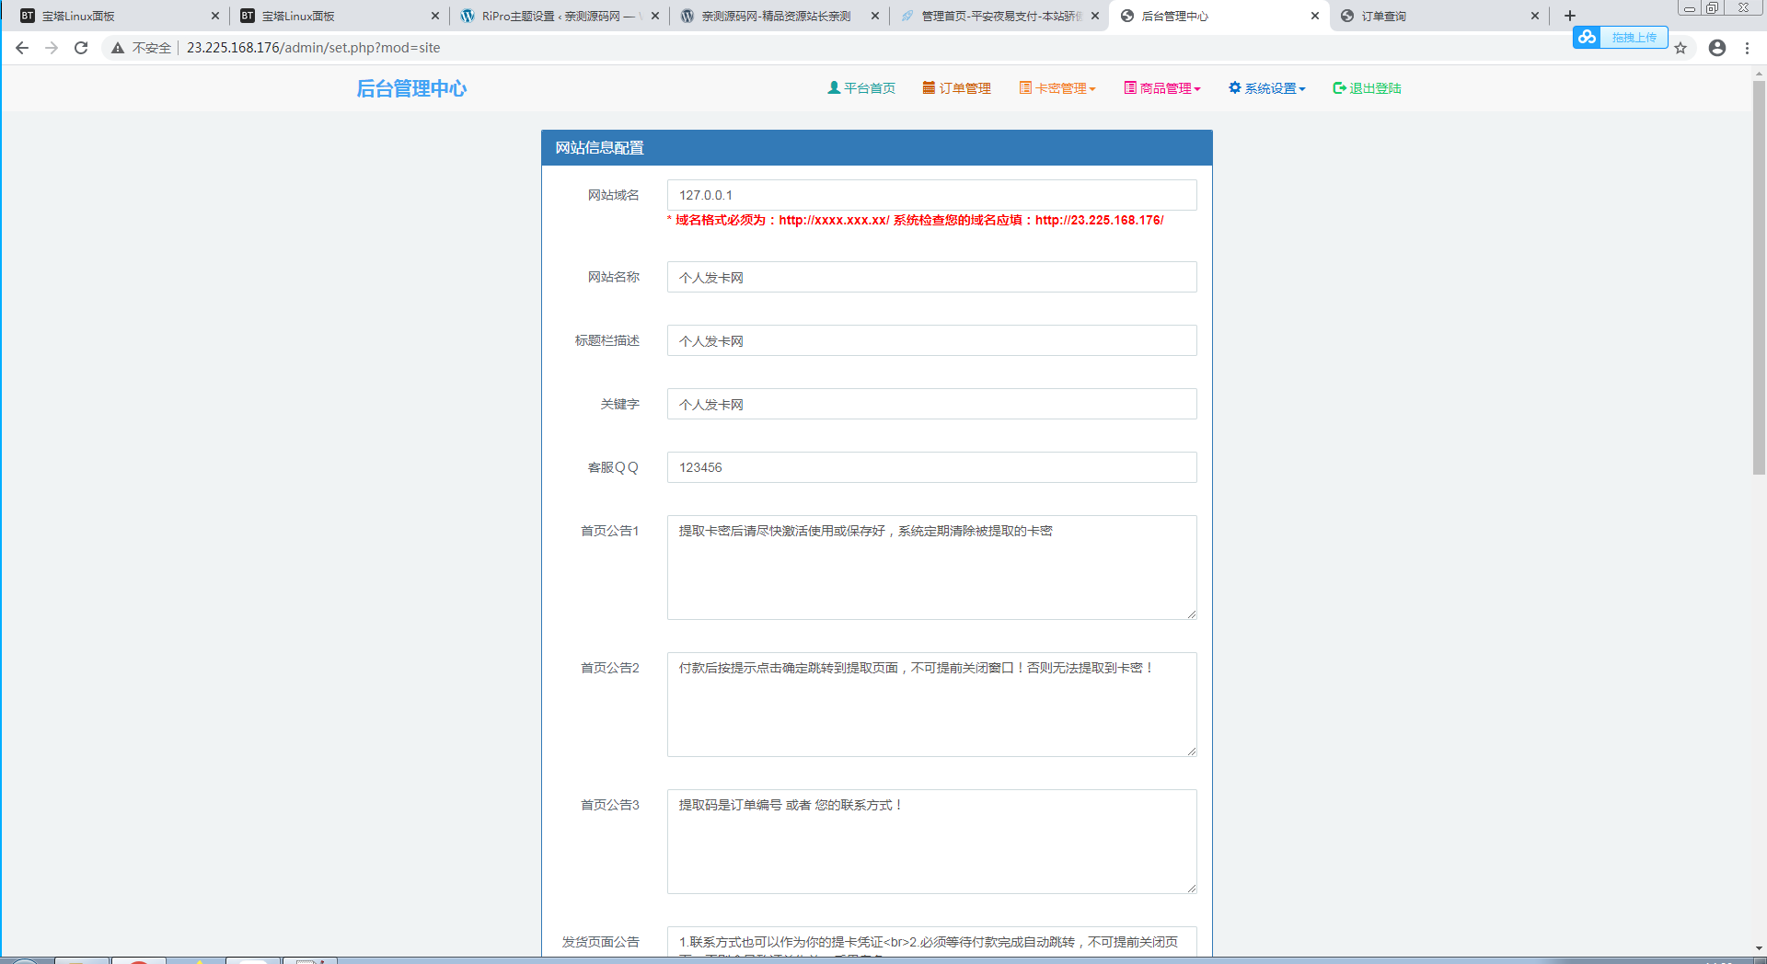Screen dimensions: 1767x964
Task: Reload the page with the refresh icon
Action: point(81,48)
